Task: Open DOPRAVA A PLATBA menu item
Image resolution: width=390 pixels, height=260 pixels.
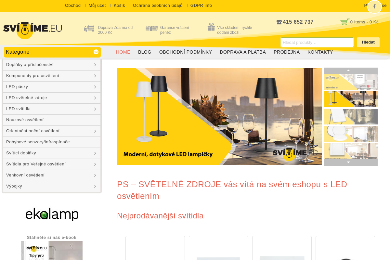Action: point(243,52)
